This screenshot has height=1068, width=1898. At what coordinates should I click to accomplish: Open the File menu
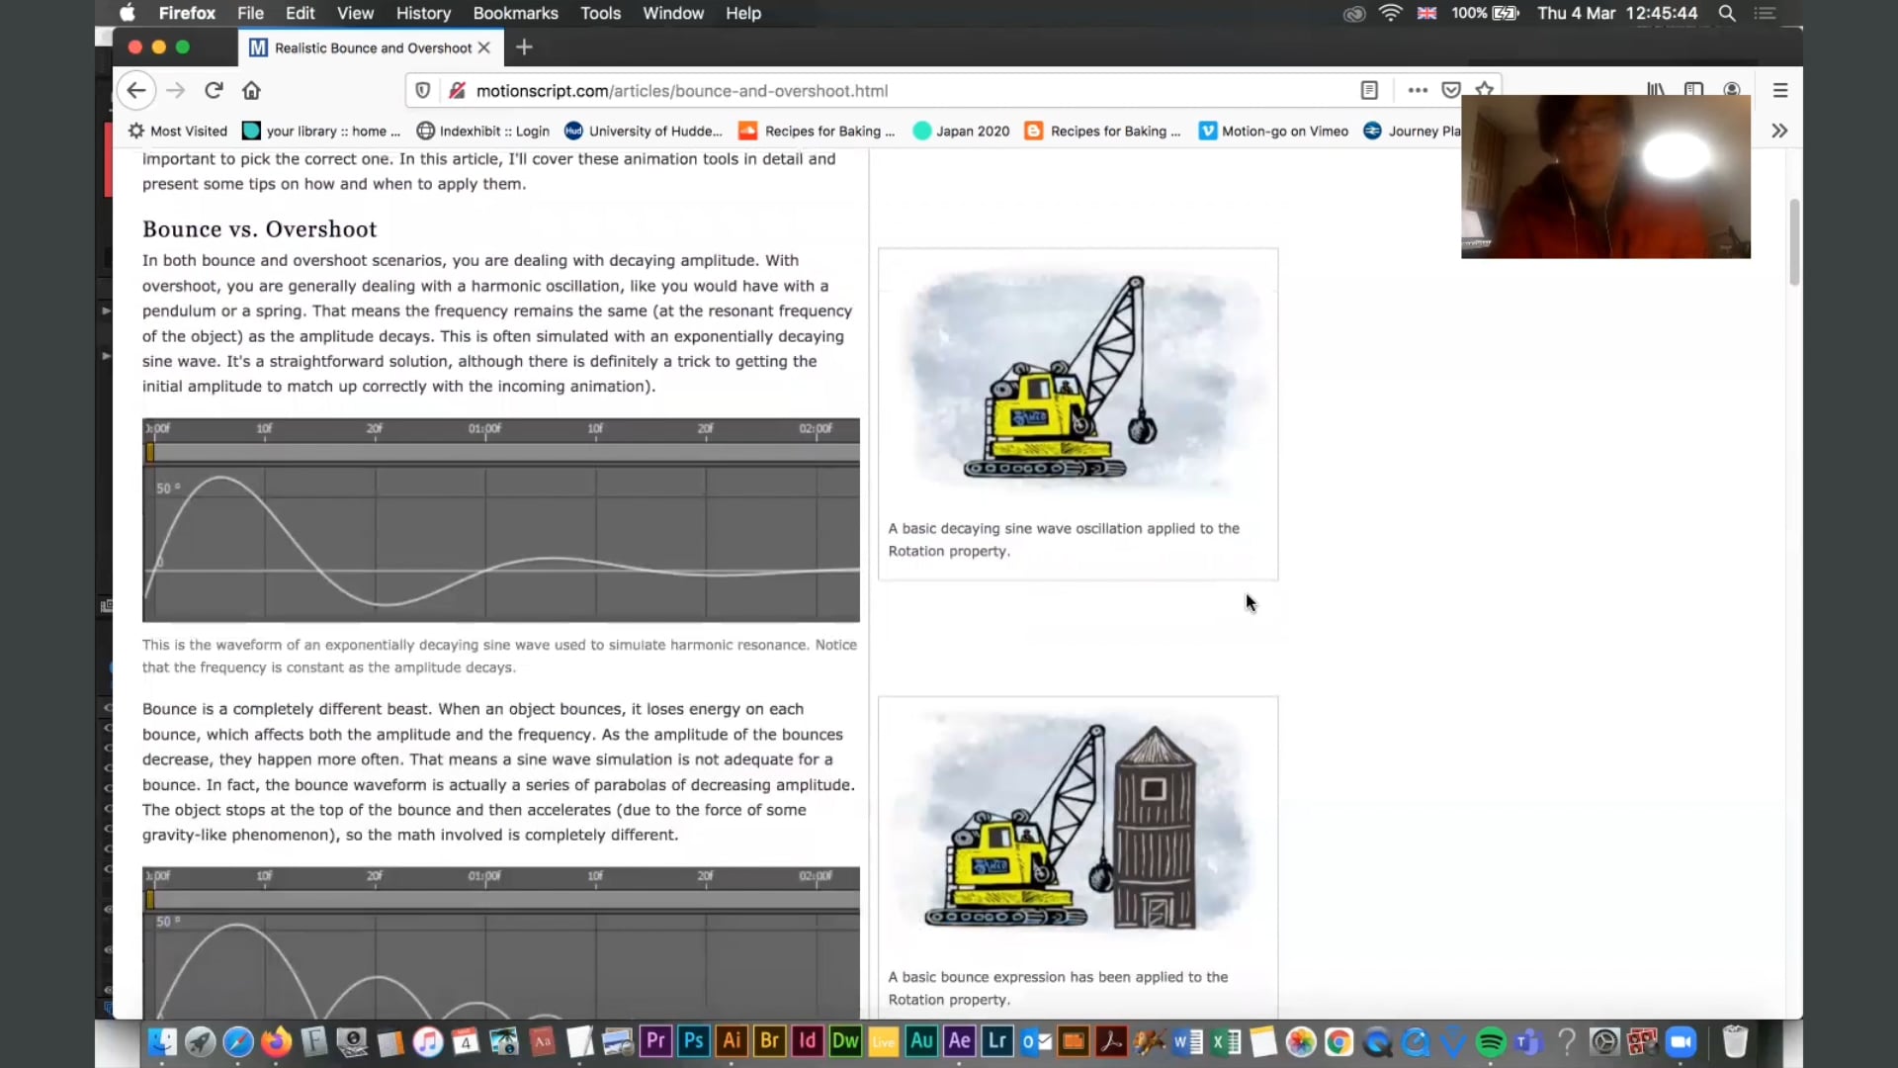(x=250, y=13)
